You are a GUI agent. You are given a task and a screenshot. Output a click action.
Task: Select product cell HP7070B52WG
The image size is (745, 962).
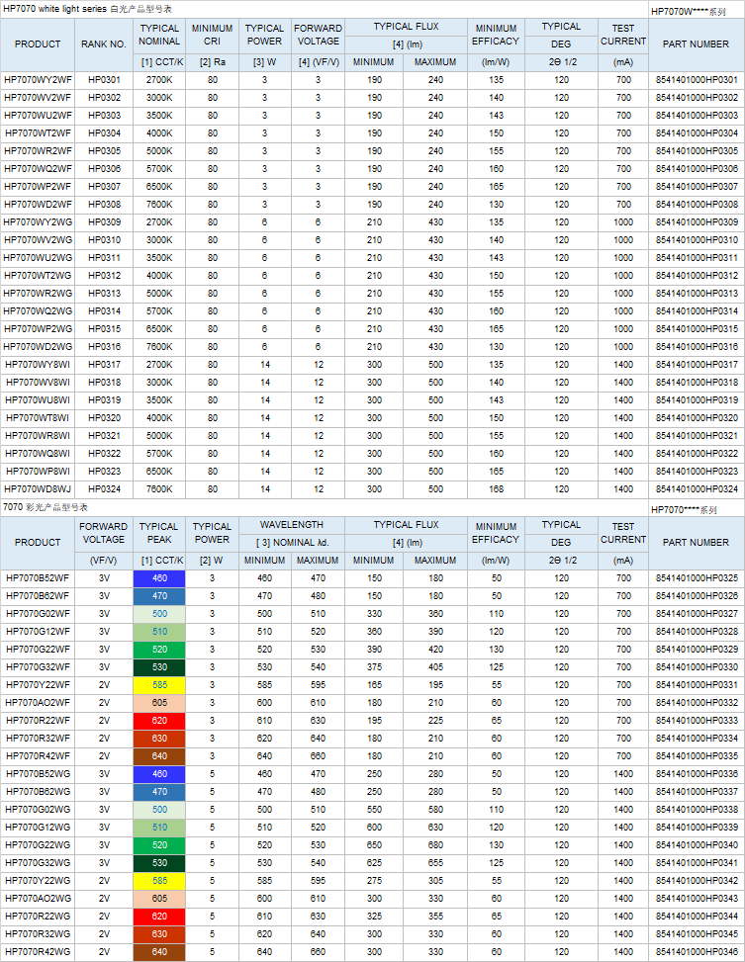point(38,774)
